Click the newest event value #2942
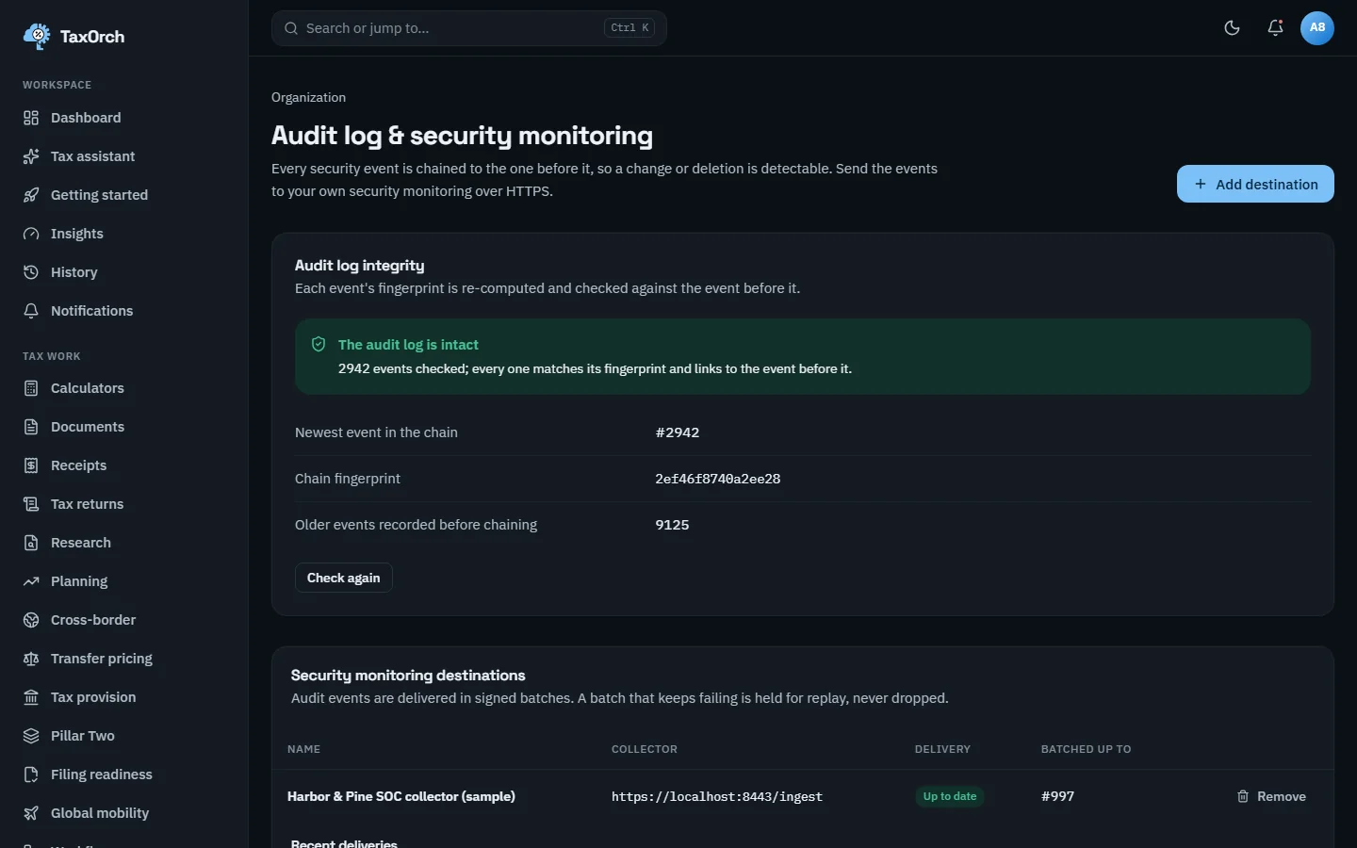Image resolution: width=1357 pixels, height=848 pixels. 678,432
